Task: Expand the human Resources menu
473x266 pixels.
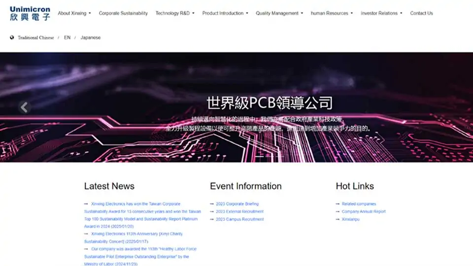Action: 332,13
